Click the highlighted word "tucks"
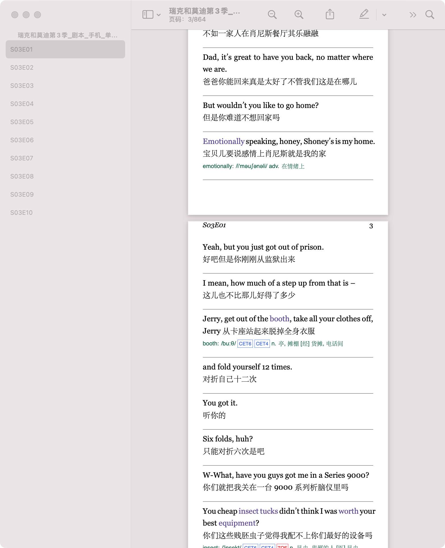The height and width of the screenshot is (548, 445). coord(268,511)
